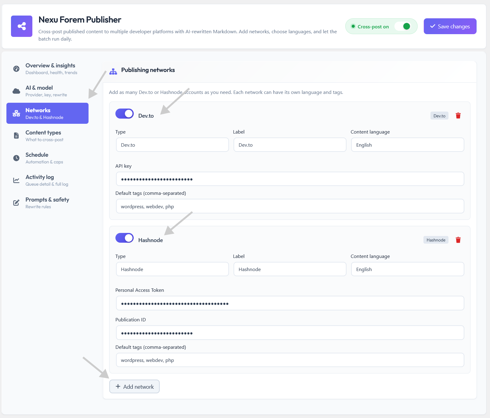Open the Prompts & safety section
Image resolution: width=490 pixels, height=418 pixels.
(47, 202)
